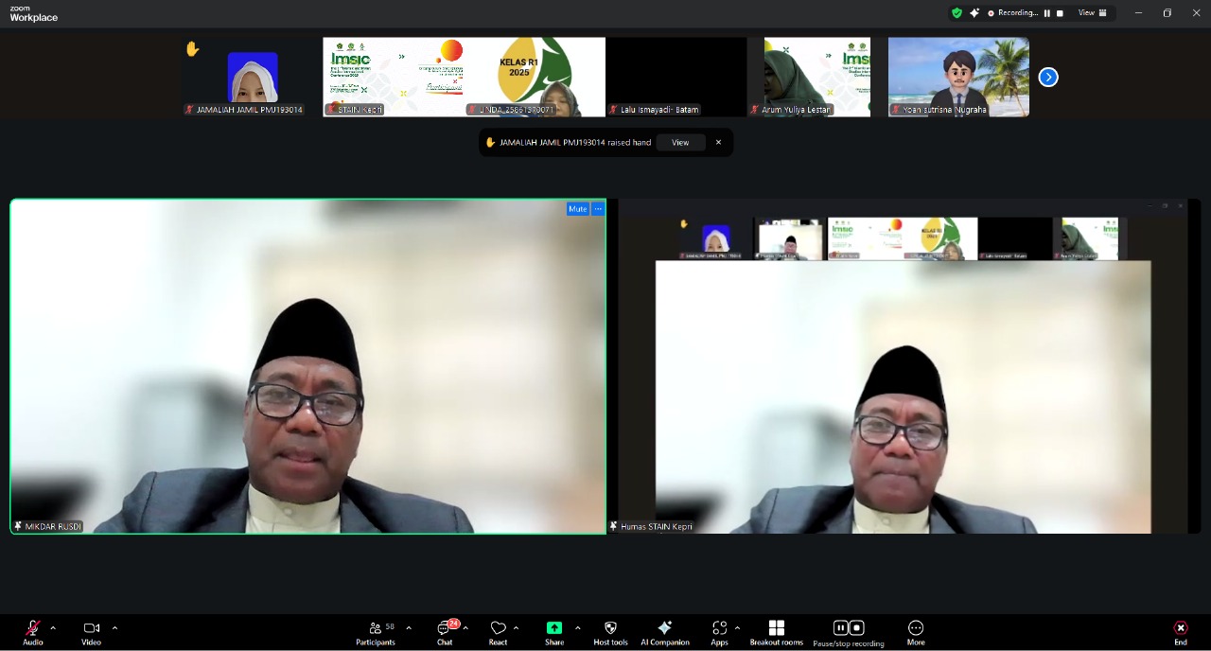Click the green encryption shield icon

pyautogui.click(x=957, y=13)
